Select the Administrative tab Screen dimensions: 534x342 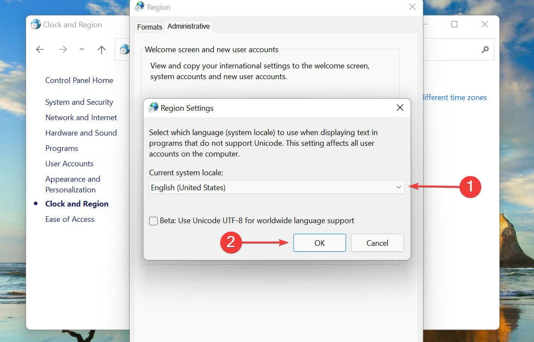coord(188,27)
